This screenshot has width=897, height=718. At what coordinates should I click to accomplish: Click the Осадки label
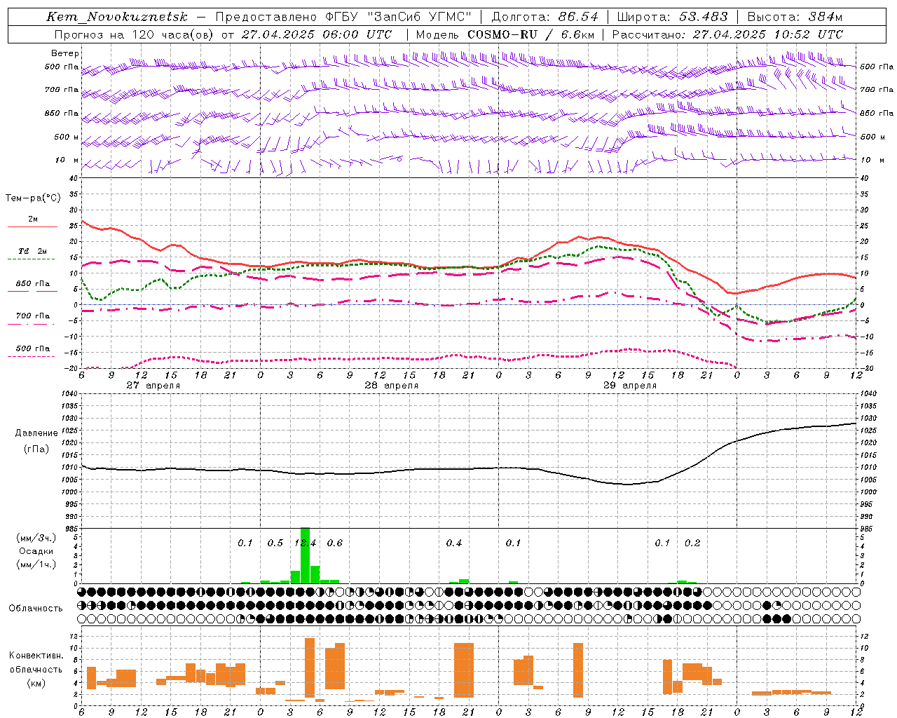point(36,551)
